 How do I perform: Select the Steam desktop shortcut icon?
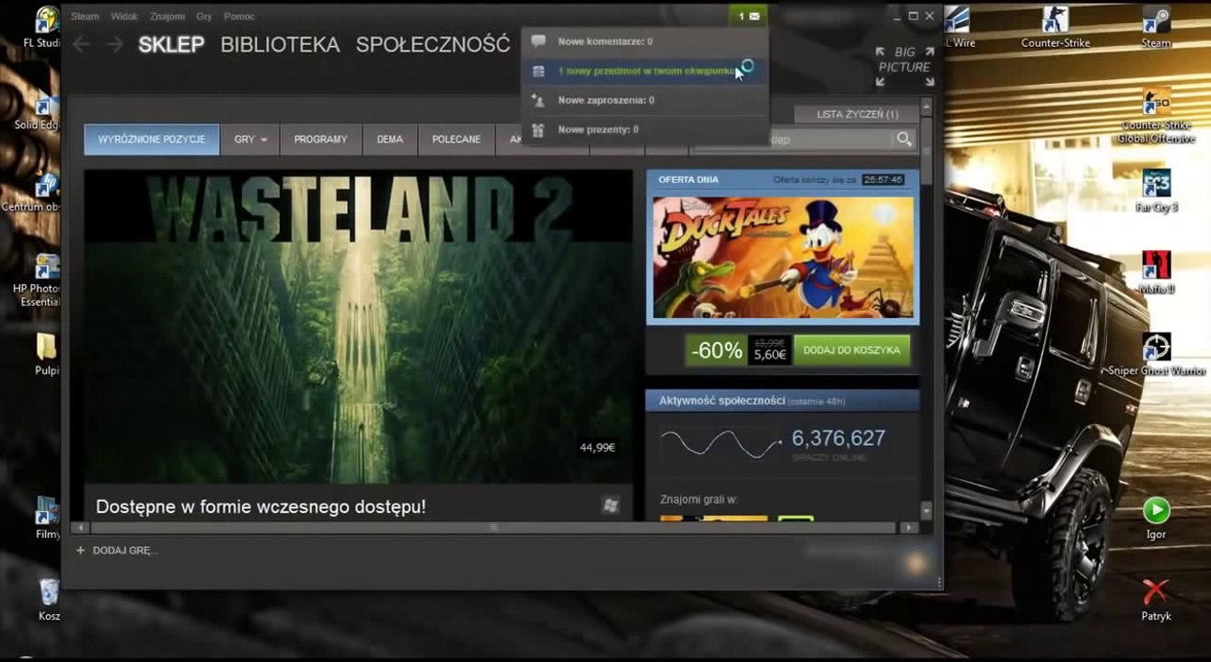1157,28
